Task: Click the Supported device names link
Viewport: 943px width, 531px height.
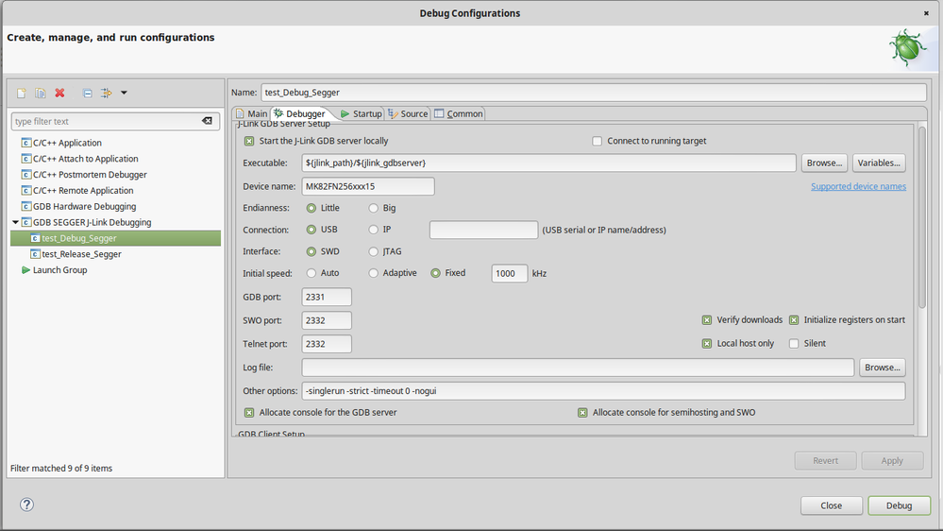Action: tap(858, 186)
